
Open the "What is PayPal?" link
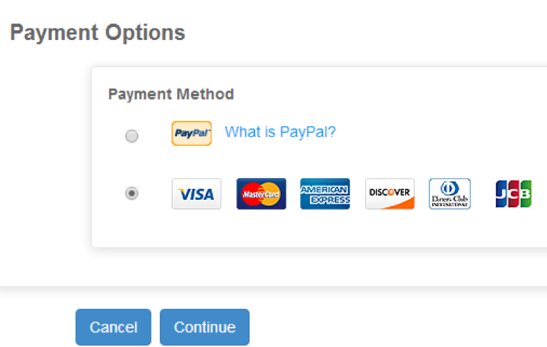pos(280,132)
